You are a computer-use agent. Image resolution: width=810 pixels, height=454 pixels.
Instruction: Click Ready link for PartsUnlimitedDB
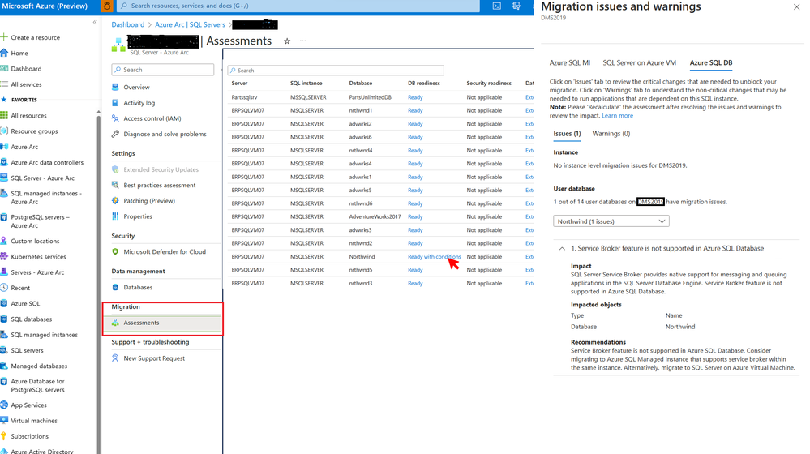415,97
